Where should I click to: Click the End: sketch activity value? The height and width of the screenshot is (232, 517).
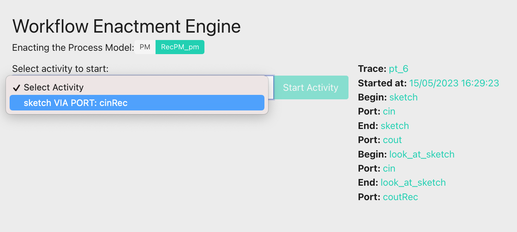[395, 126]
